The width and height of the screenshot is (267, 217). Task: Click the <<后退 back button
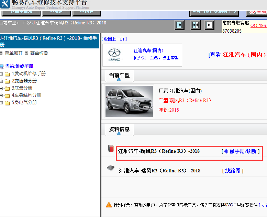56,13
